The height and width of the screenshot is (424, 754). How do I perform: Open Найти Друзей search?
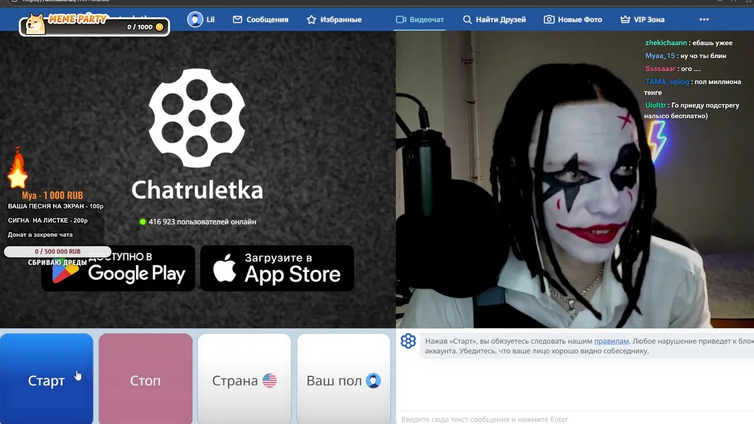pyautogui.click(x=494, y=19)
